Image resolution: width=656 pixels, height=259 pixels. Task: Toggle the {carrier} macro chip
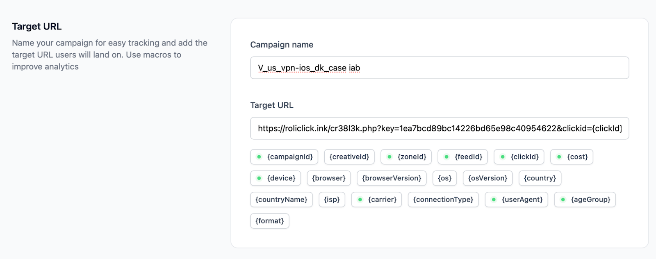(x=376, y=200)
